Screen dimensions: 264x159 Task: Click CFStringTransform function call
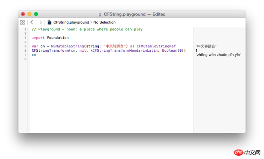point(50,51)
